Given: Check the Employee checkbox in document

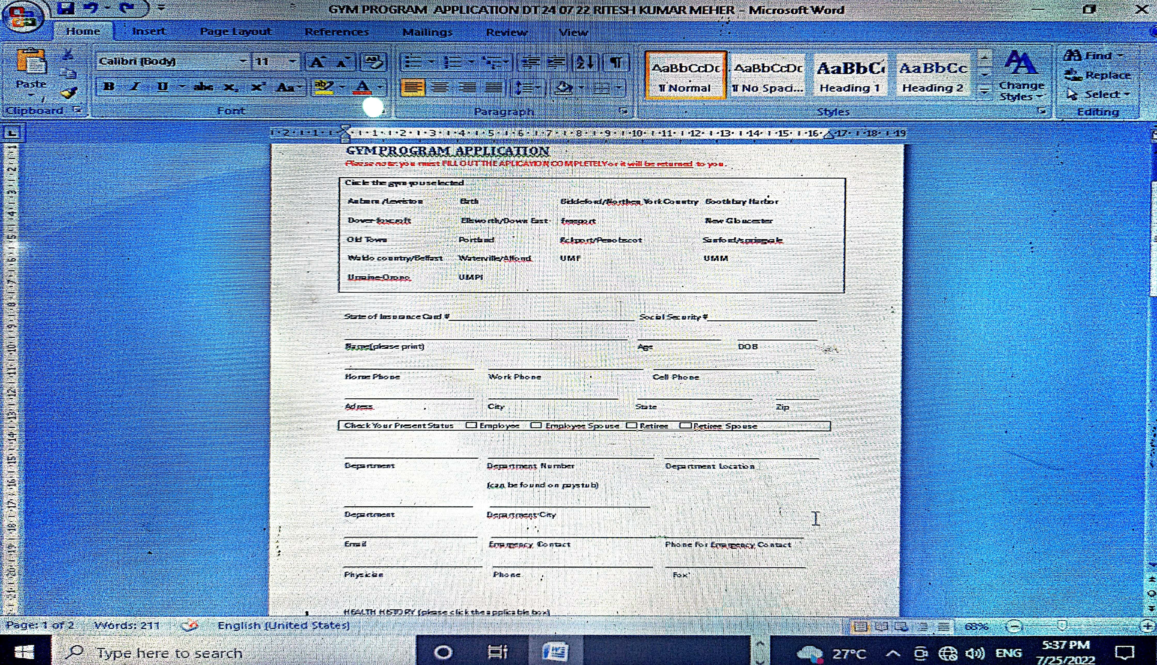Looking at the screenshot, I should 471,425.
